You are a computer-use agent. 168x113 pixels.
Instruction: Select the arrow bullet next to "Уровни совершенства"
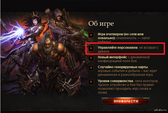pos(91,82)
